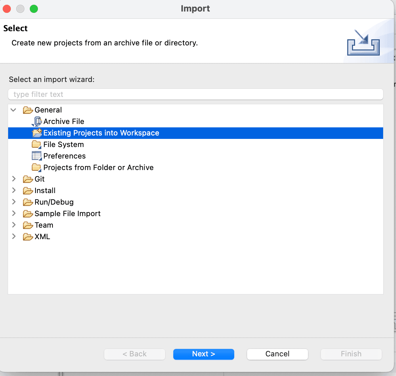The height and width of the screenshot is (376, 396).
Task: Expand the Sample File Import category
Action: click(14, 213)
